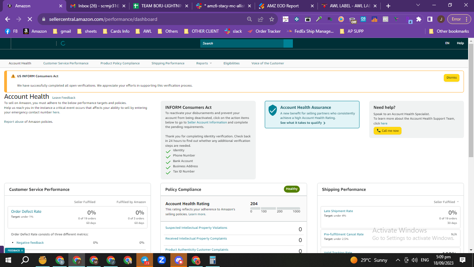The width and height of the screenshot is (474, 267).
Task: Click the Negative feedback link
Action: click(30, 243)
